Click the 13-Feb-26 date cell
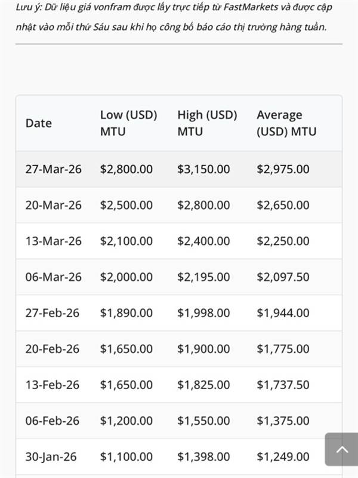 (x=53, y=385)
